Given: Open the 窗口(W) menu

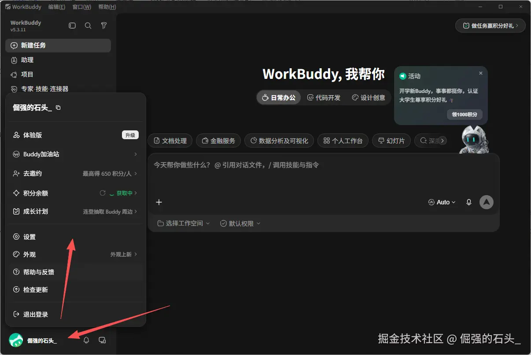Looking at the screenshot, I should pyautogui.click(x=82, y=7).
